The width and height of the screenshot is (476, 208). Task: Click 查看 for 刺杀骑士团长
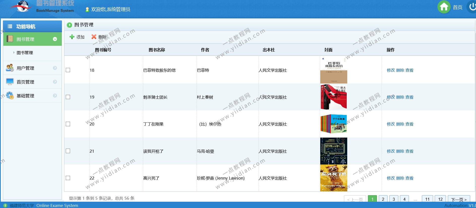409,97
